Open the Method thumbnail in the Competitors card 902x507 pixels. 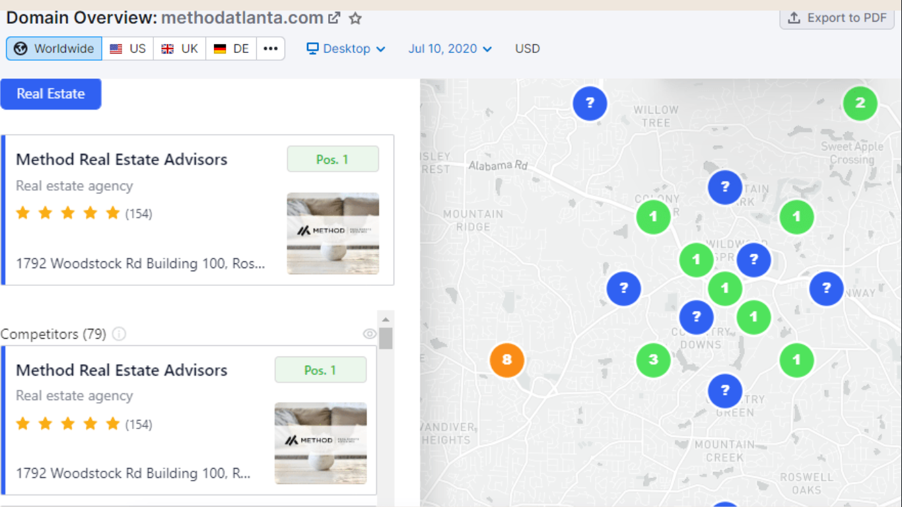point(320,443)
